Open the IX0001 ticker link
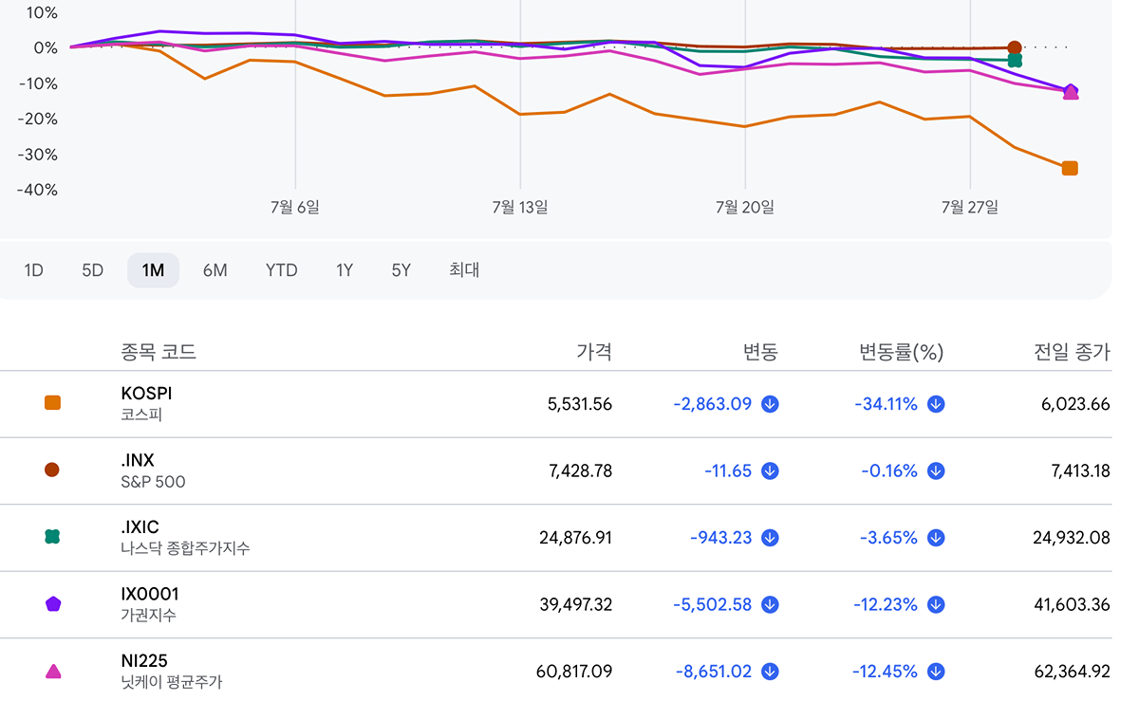This screenshot has width=1139, height=719. tap(150, 595)
